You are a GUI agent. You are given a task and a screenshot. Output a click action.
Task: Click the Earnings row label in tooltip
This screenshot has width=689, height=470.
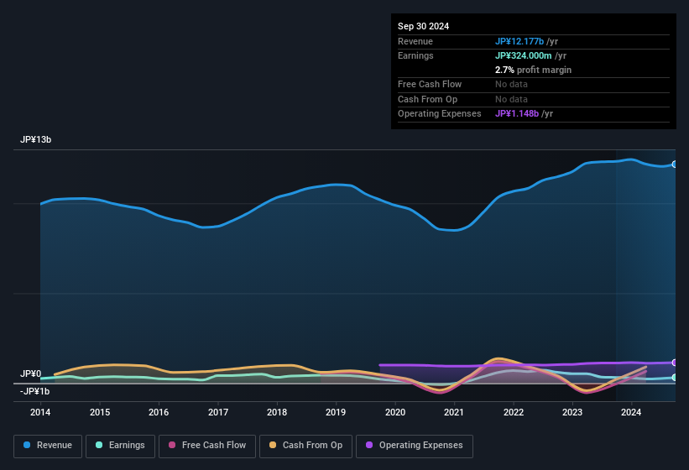click(415, 55)
